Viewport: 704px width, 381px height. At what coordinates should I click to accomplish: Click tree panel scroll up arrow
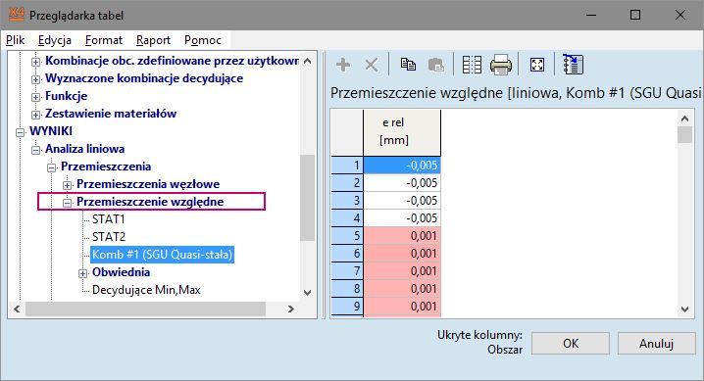[x=308, y=61]
